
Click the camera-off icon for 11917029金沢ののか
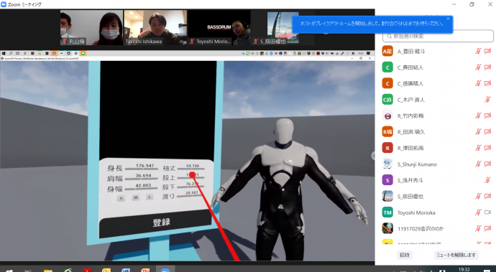pos(488,228)
